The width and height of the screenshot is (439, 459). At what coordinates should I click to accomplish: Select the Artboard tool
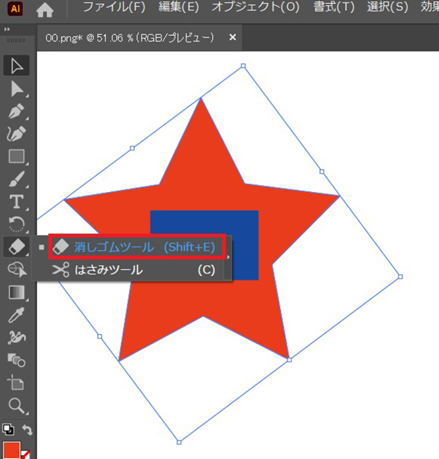pos(16,383)
